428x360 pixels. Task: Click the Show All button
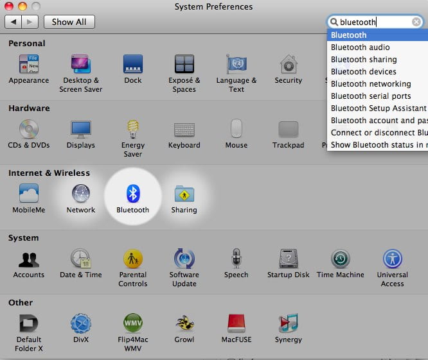click(x=69, y=22)
